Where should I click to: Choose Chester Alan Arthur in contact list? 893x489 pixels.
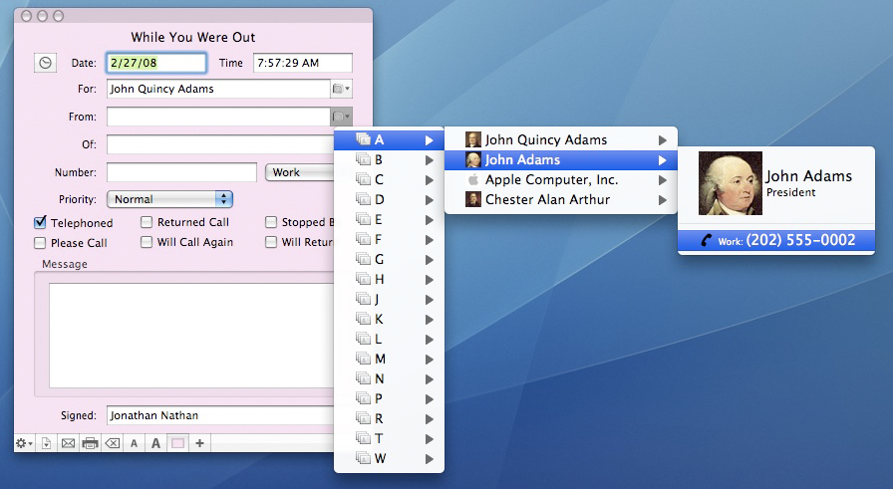547,200
